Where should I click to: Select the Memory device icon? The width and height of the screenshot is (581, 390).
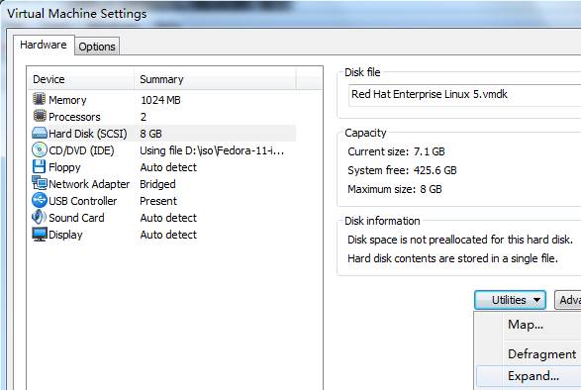pos(39,99)
